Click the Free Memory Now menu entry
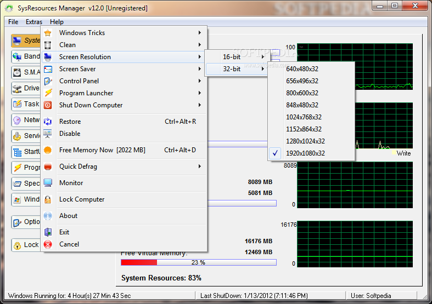 [x=124, y=150]
